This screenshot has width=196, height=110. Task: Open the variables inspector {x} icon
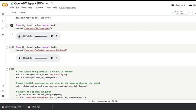(3, 28)
